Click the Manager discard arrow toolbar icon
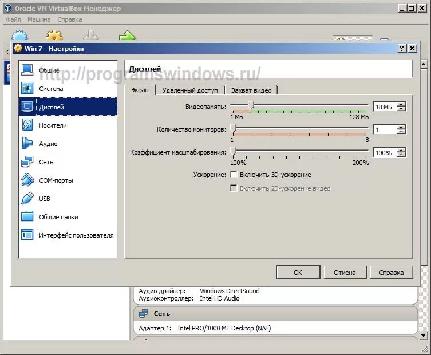The image size is (431, 355). 90,35
